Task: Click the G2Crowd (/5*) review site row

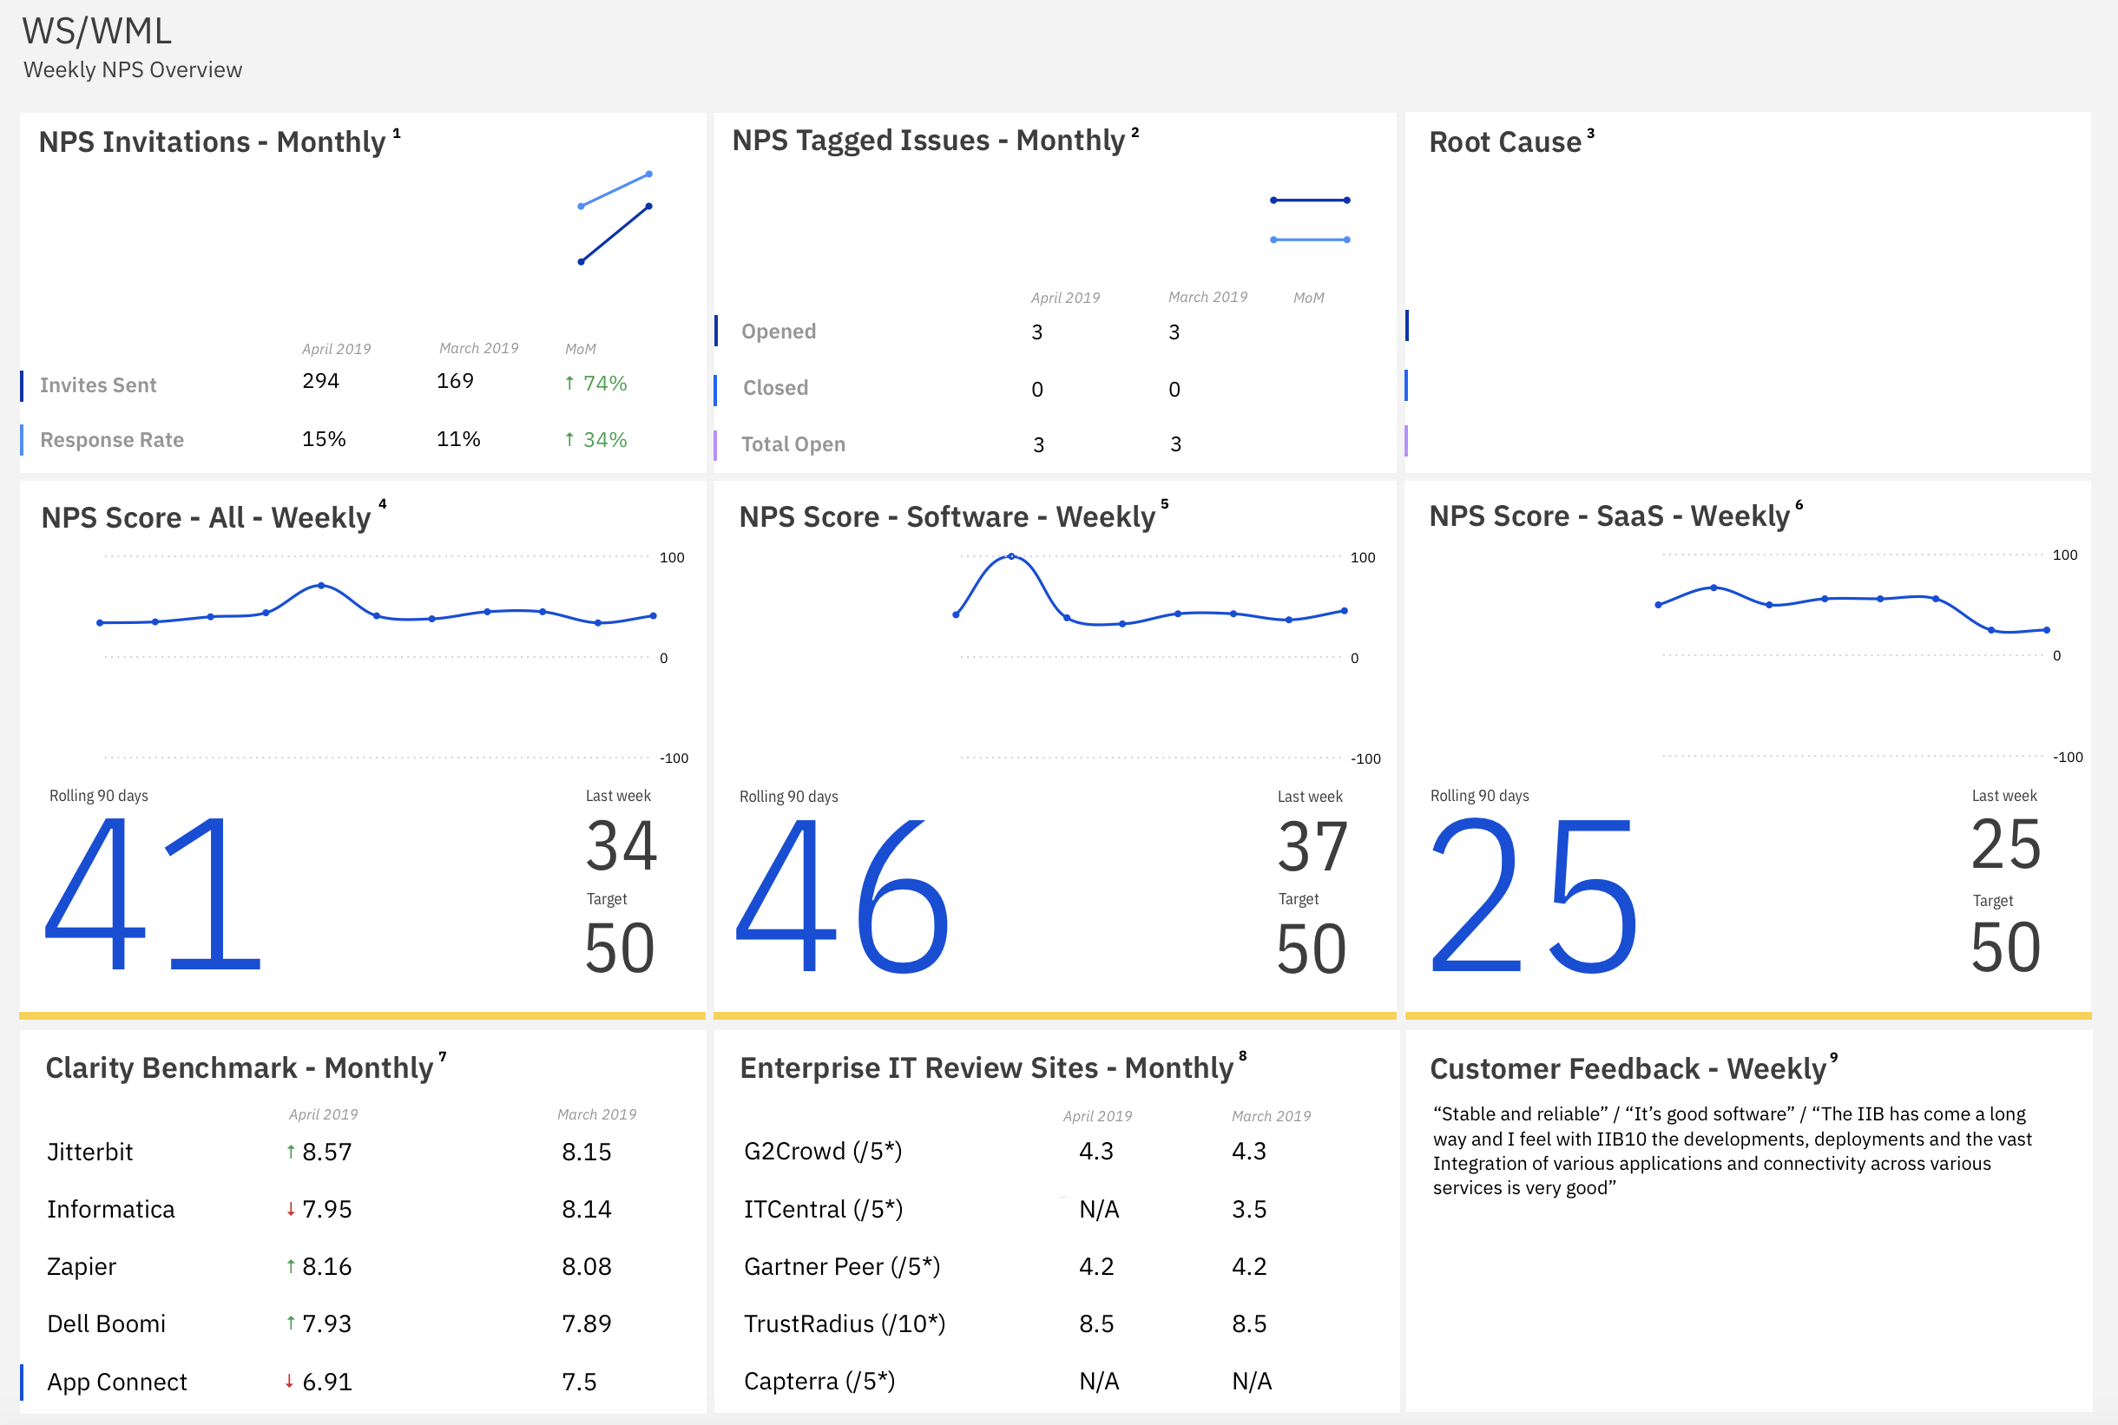Action: click(x=822, y=1152)
